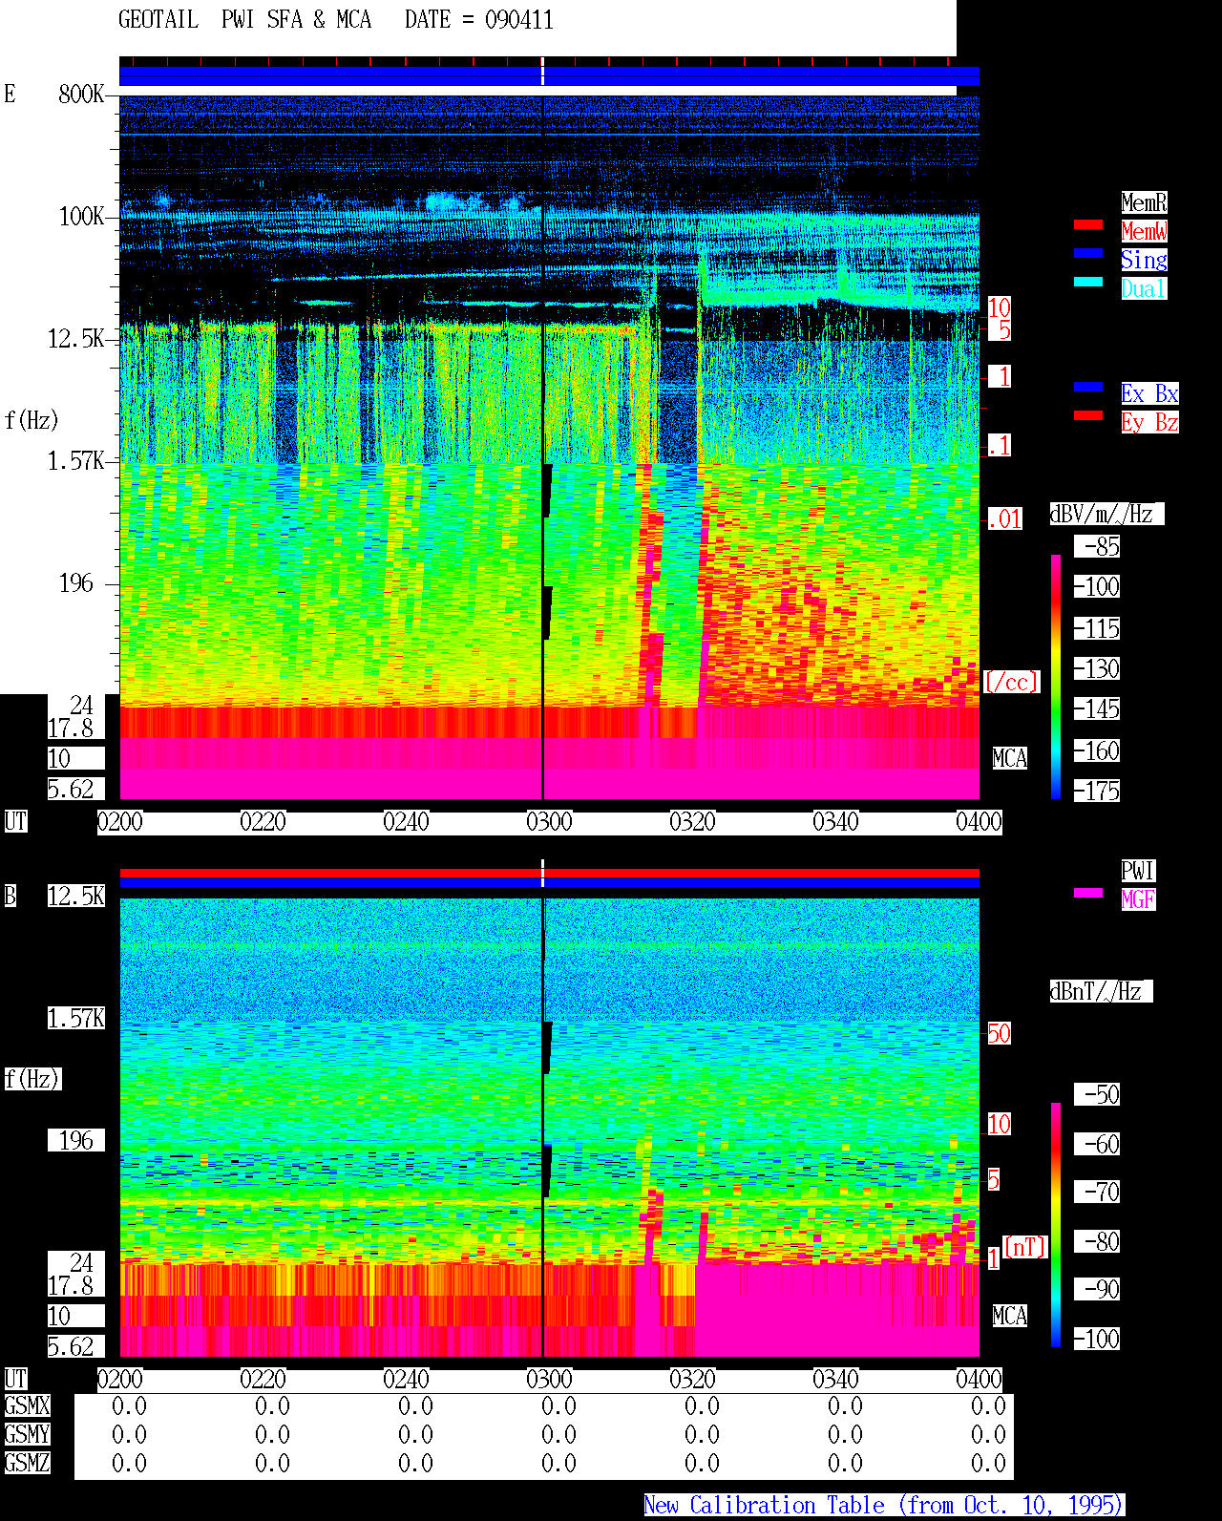
Task: Click the red 50 scale label on the B panel
Action: click(x=999, y=1033)
